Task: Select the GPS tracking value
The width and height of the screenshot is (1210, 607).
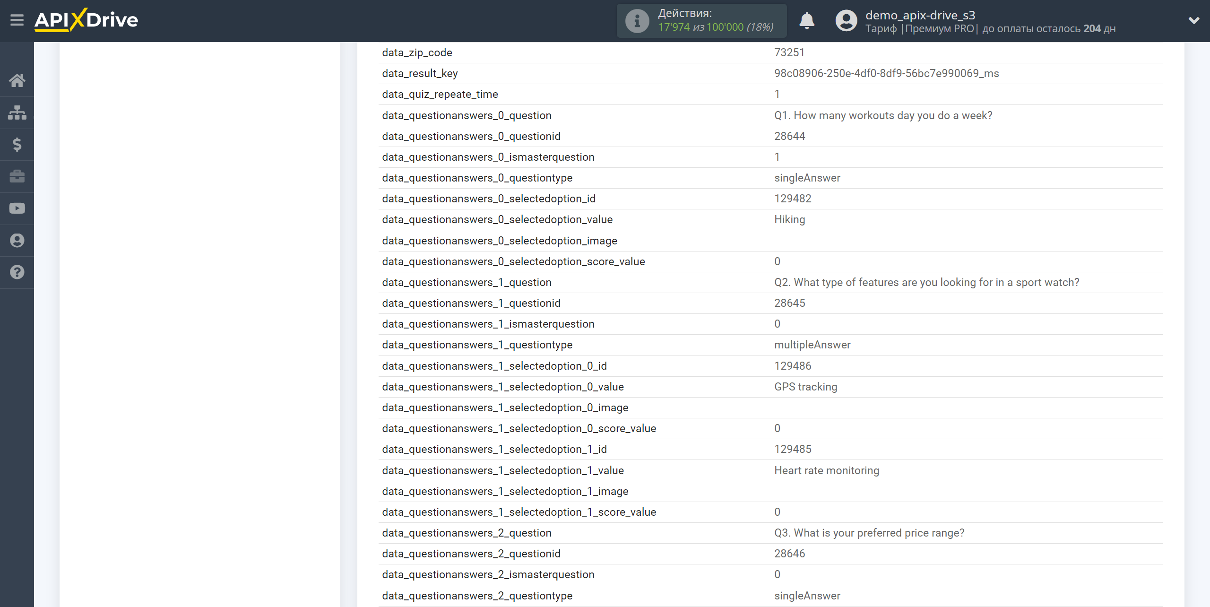Action: point(805,387)
